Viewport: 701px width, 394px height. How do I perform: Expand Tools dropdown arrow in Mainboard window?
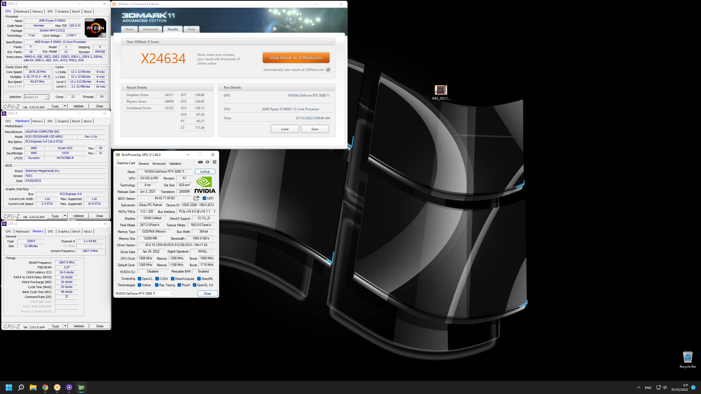click(65, 216)
